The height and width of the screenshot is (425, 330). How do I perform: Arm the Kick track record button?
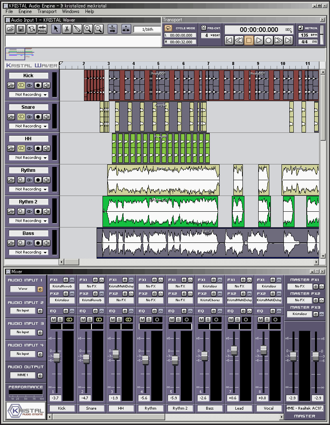coord(38,85)
